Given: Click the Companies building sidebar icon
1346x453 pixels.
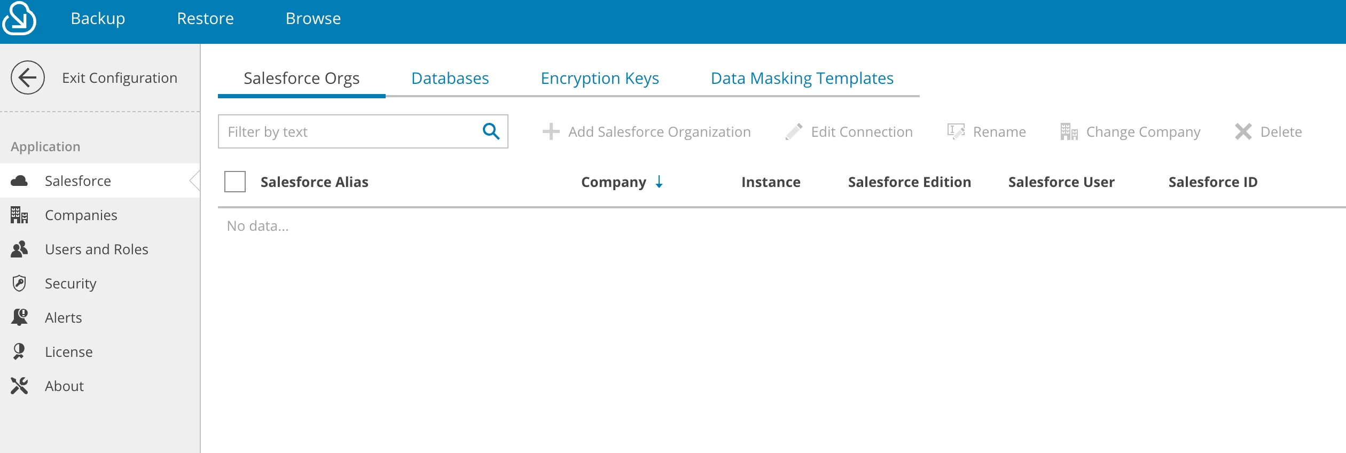Looking at the screenshot, I should pos(19,215).
